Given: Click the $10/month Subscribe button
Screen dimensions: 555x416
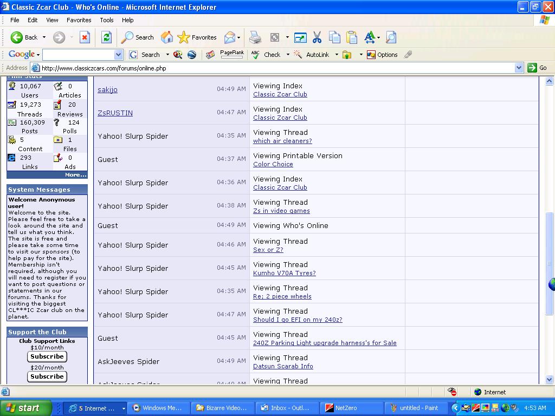Looking at the screenshot, I should click(47, 356).
